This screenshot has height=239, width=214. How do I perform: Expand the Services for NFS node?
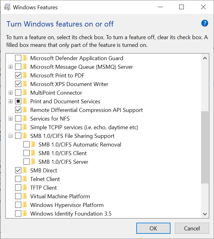pyautogui.click(x=10, y=119)
